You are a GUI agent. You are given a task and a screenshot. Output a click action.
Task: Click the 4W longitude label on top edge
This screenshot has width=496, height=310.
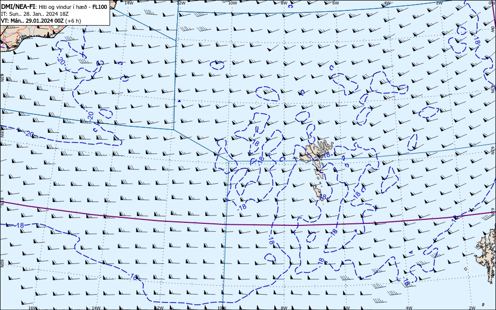tap(387, 3)
